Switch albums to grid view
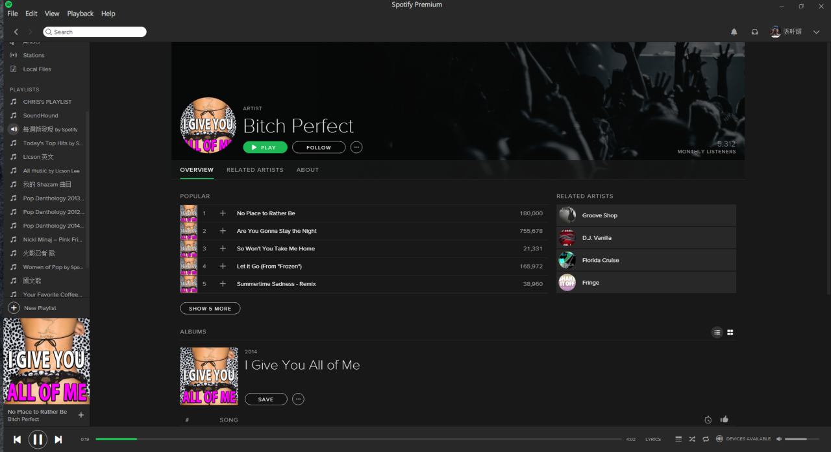Image resolution: width=831 pixels, height=452 pixels. [730, 332]
